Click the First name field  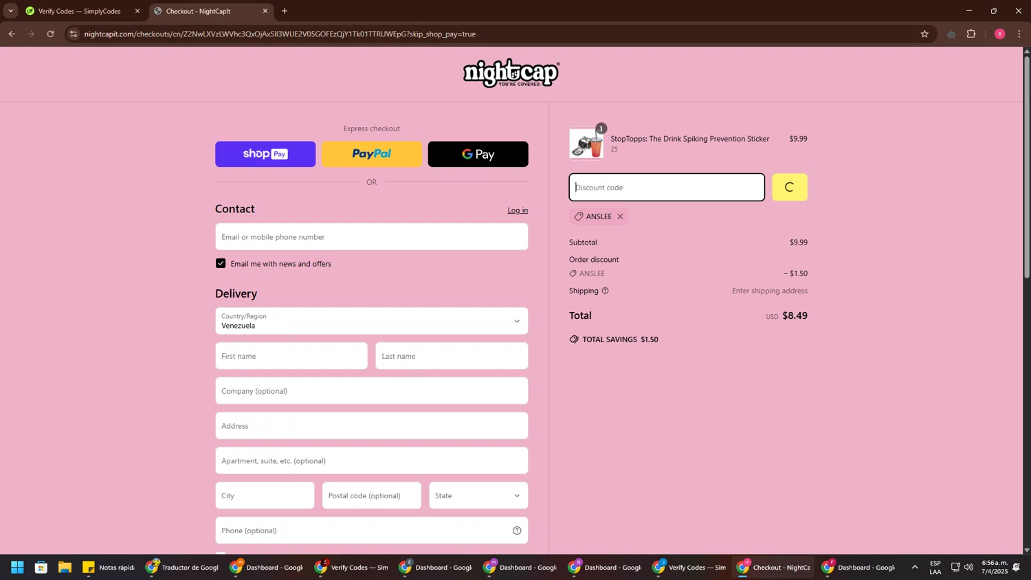pos(291,356)
